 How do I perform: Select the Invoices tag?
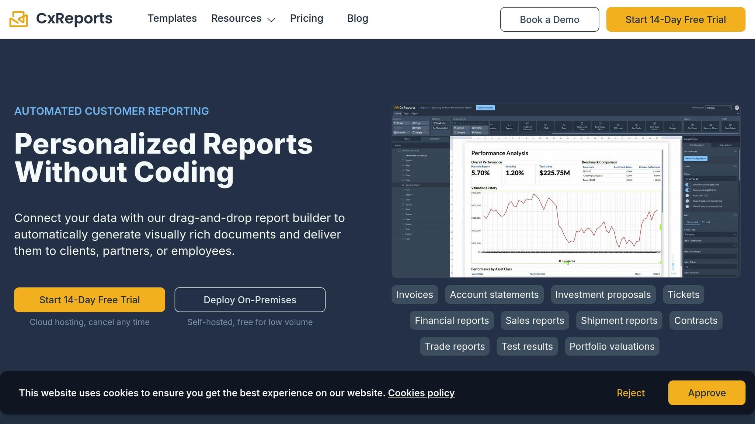(x=415, y=294)
